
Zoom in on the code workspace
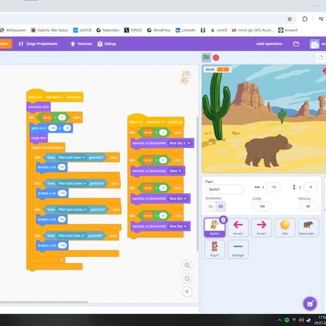tap(187, 265)
